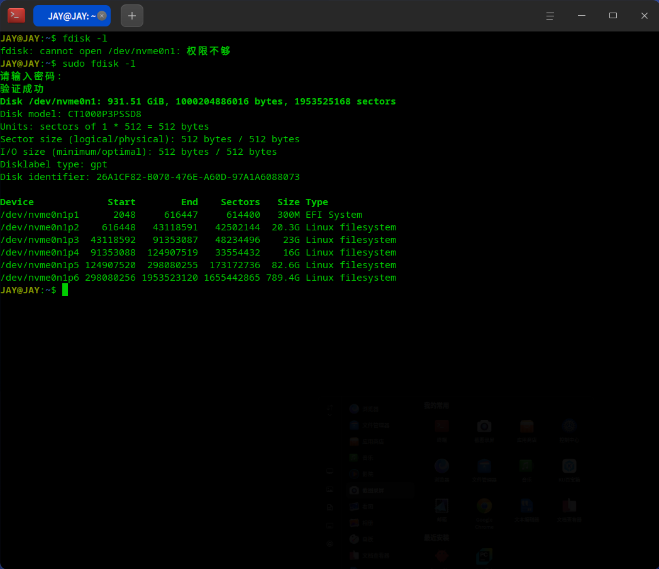The width and height of the screenshot is (659, 569).
Task: Click /dev/nvme0n1p4 device name
Action: (x=40, y=253)
